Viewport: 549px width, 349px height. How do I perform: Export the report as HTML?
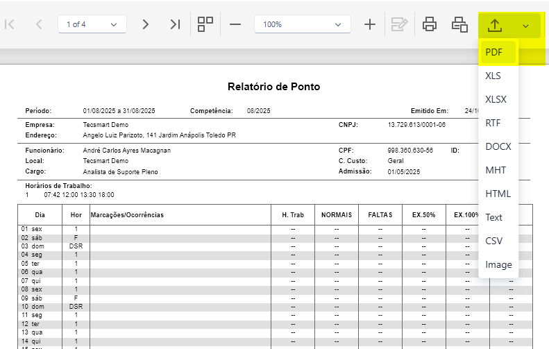498,194
